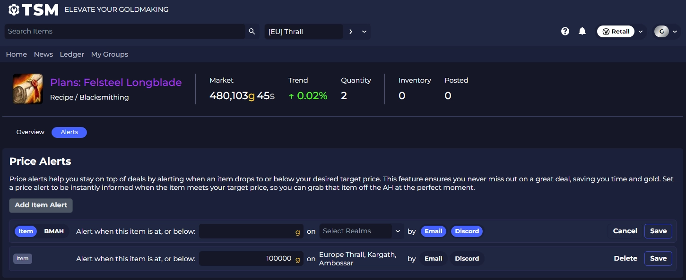Click the Elevate Your Goldmaking tagline
686x280 pixels.
(116, 9)
